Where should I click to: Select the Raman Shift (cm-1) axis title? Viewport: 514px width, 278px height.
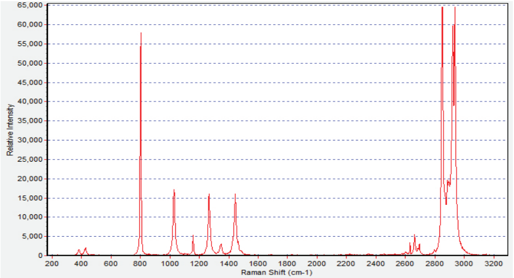tap(277, 272)
